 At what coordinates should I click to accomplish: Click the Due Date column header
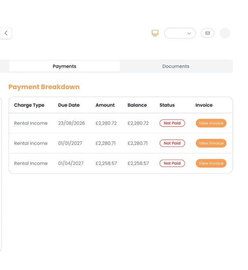(x=69, y=105)
